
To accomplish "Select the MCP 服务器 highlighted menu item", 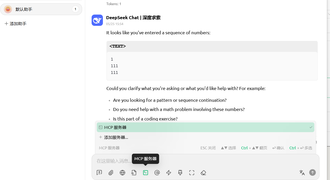I will pyautogui.click(x=206, y=127).
